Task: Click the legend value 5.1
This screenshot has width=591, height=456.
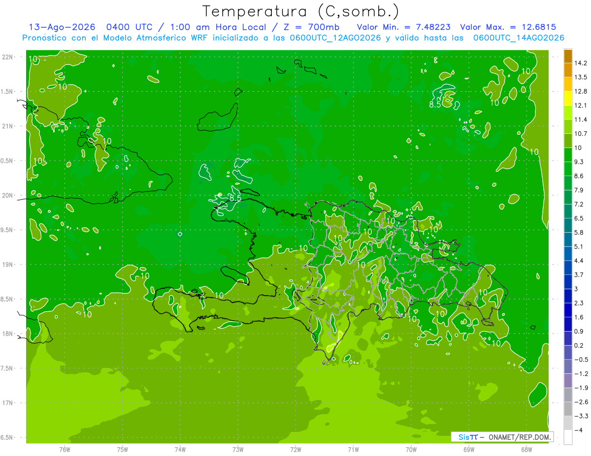Action: click(x=579, y=246)
